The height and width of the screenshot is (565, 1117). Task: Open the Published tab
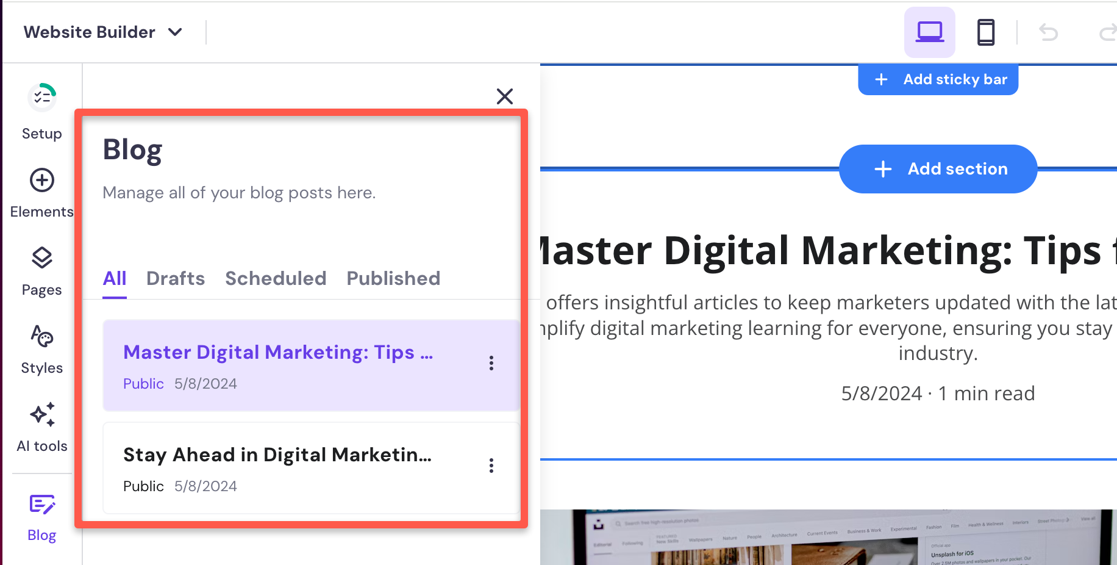point(393,278)
